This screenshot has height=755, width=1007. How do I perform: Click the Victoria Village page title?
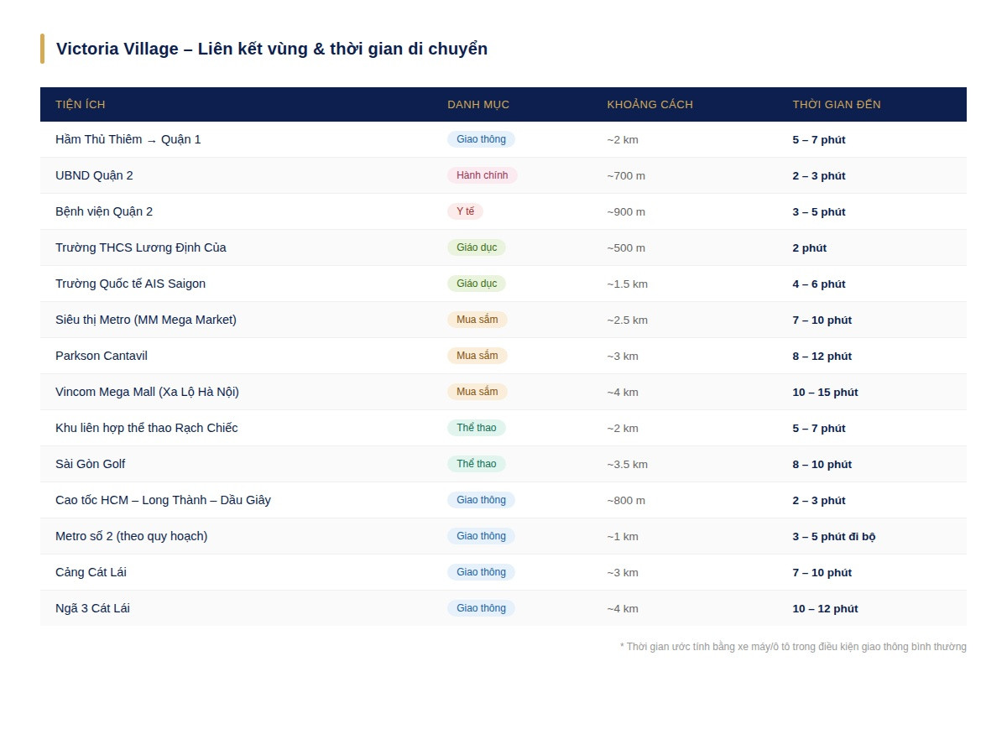(272, 49)
